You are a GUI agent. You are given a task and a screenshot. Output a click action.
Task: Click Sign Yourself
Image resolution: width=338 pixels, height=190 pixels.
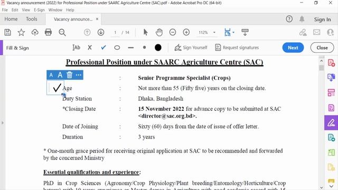tap(191, 47)
